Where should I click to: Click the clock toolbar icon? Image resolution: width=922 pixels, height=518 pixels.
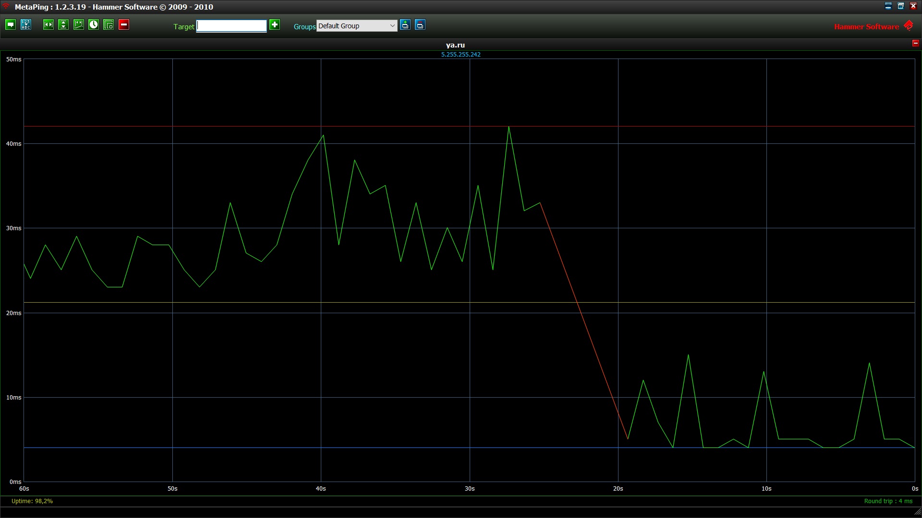point(94,25)
